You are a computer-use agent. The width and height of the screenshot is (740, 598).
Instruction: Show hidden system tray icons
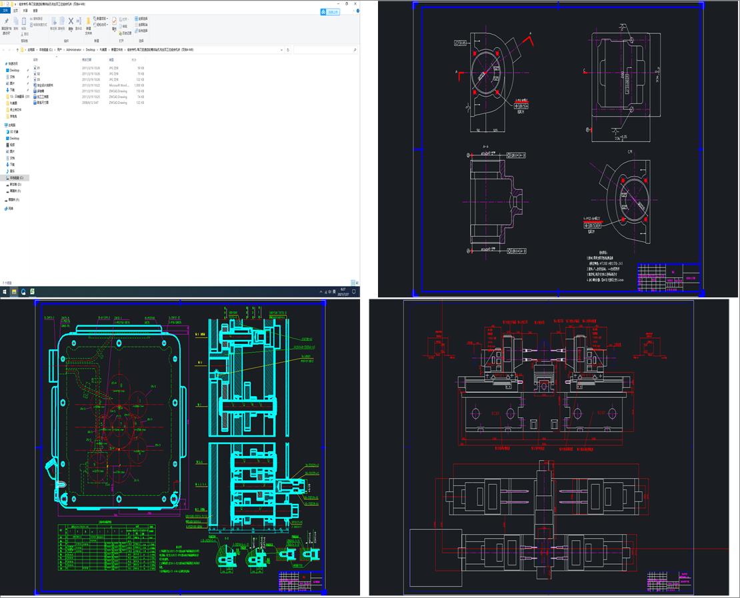(x=319, y=292)
